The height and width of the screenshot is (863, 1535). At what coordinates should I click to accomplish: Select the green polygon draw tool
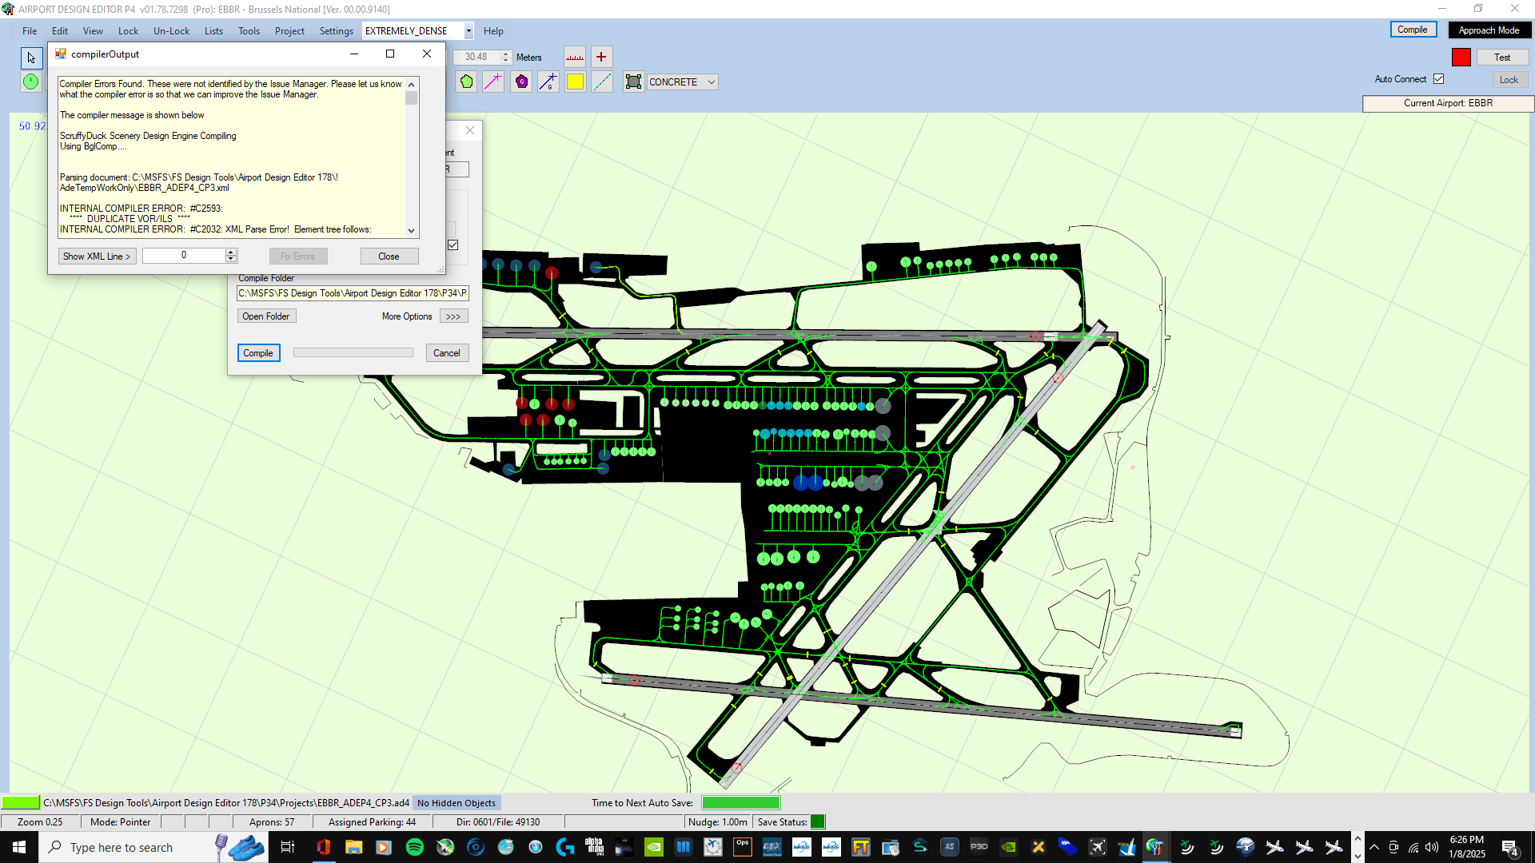click(467, 82)
